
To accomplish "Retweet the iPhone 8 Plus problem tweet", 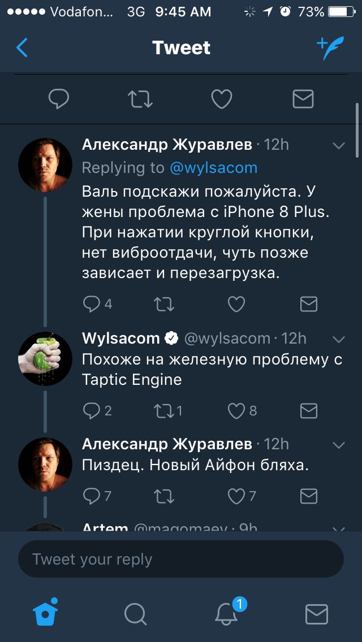I will tap(164, 304).
